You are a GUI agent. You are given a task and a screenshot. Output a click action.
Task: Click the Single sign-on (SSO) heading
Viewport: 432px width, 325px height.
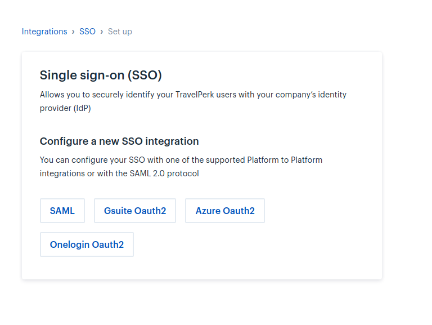[101, 75]
